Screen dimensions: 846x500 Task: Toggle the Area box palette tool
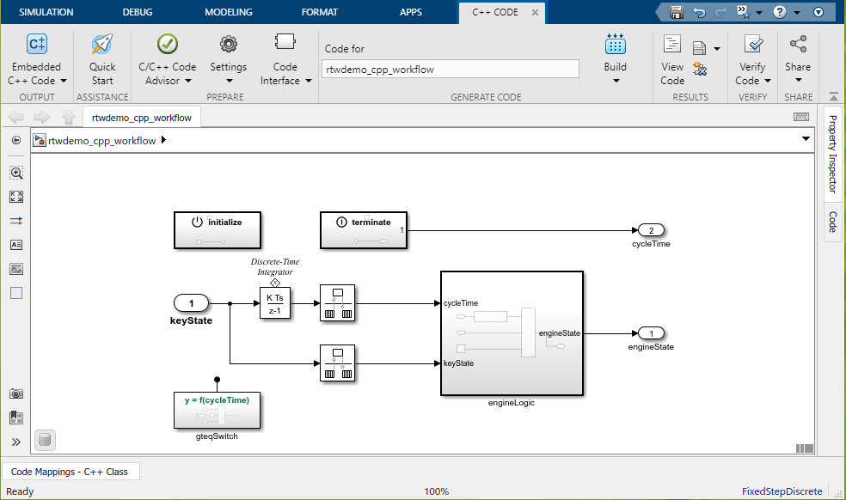point(16,293)
